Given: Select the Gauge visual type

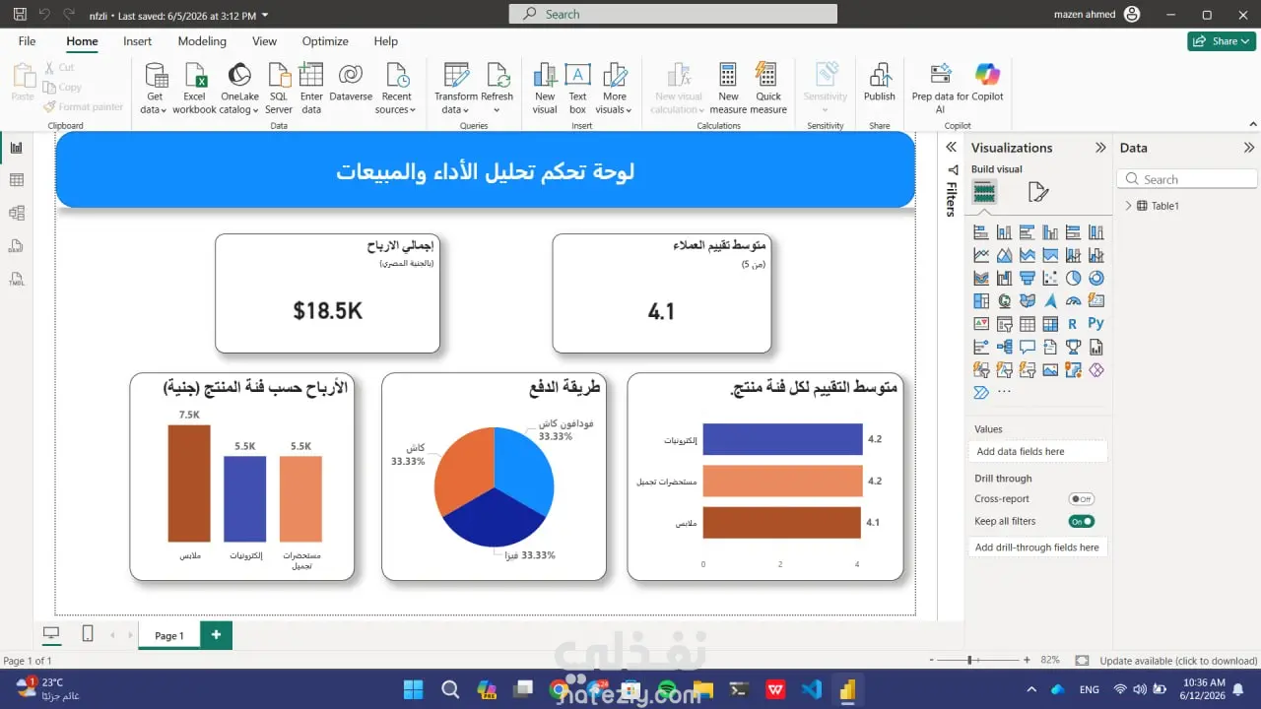Looking at the screenshot, I should tap(1074, 300).
